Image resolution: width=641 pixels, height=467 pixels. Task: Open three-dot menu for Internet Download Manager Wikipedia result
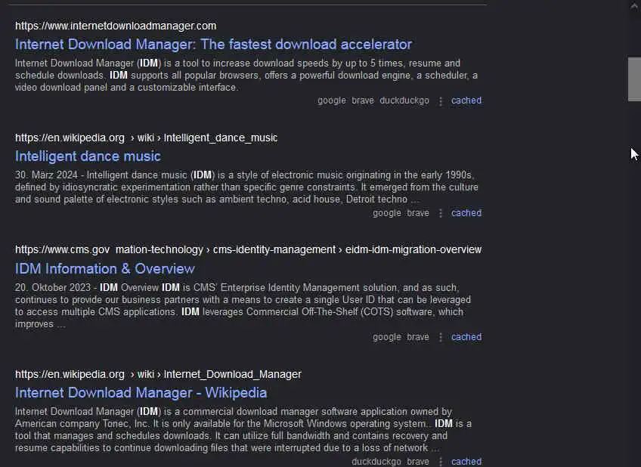pyautogui.click(x=440, y=462)
